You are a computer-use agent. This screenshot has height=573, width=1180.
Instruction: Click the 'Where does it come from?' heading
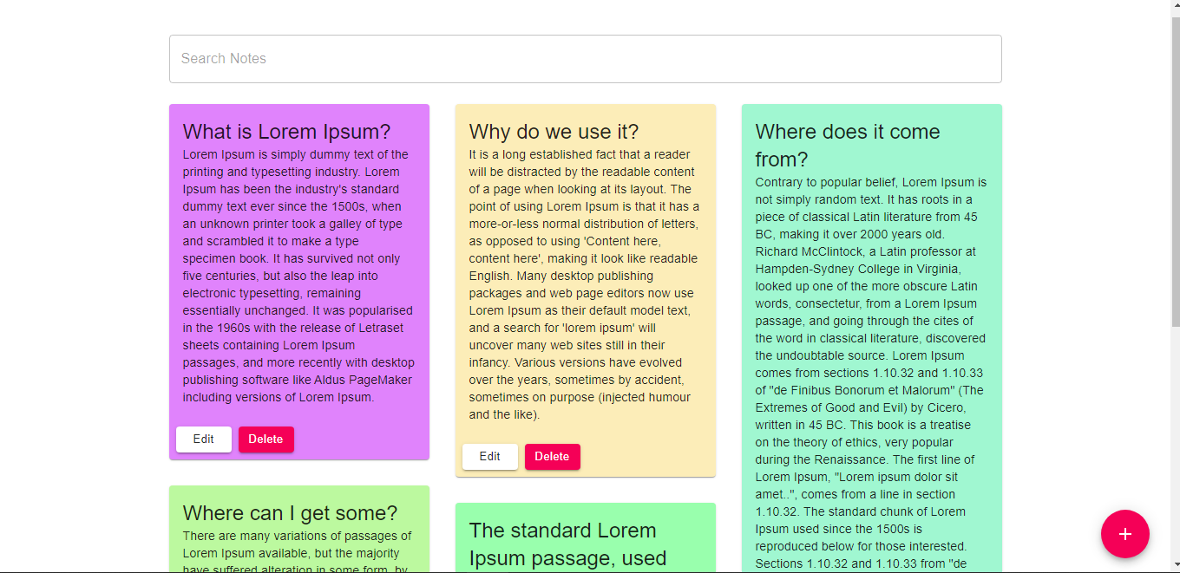848,146
